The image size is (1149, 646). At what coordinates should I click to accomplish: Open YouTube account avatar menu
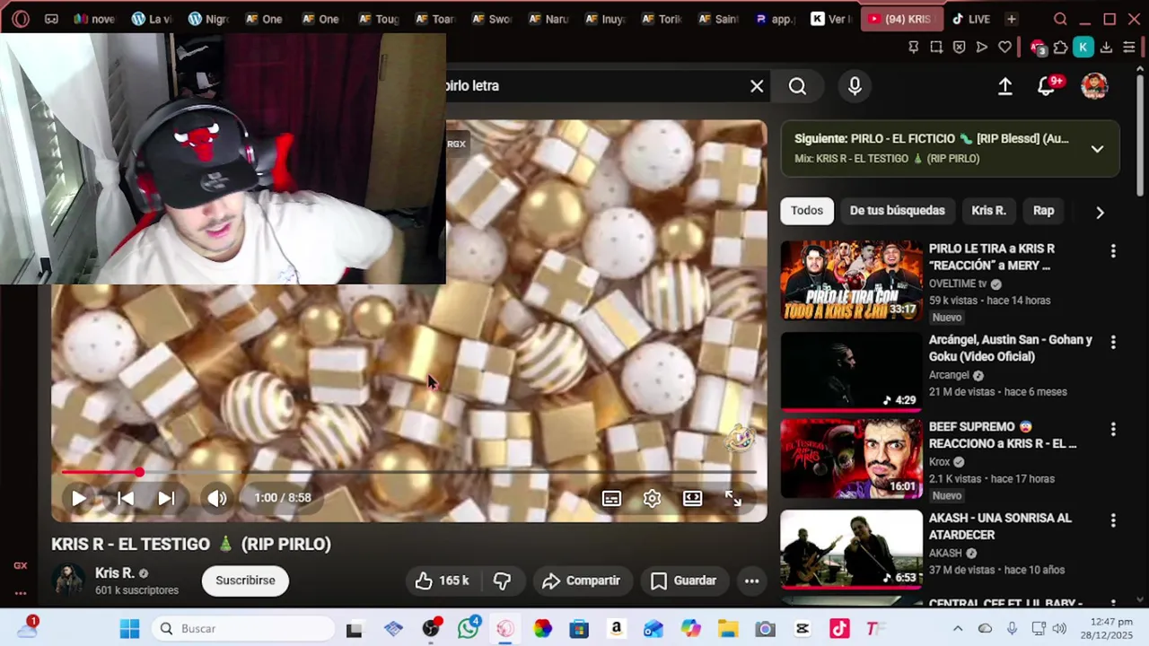pyautogui.click(x=1094, y=86)
